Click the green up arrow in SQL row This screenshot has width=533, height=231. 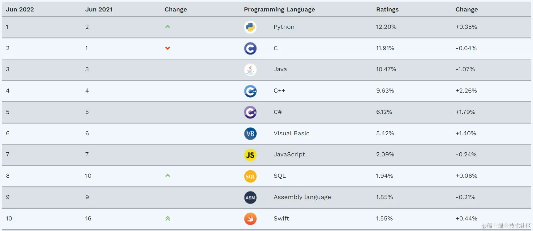168,176
